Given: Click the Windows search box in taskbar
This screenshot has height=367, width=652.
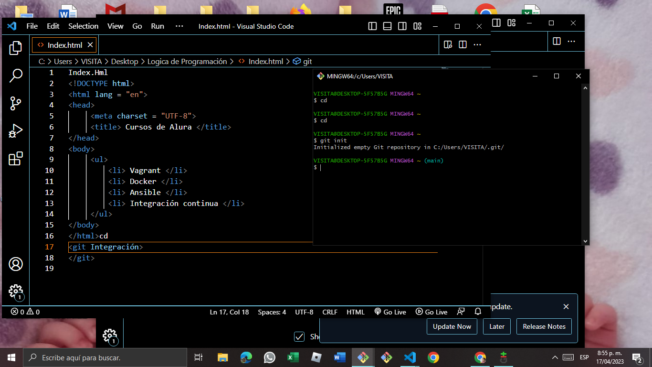Looking at the screenshot, I should [x=105, y=357].
